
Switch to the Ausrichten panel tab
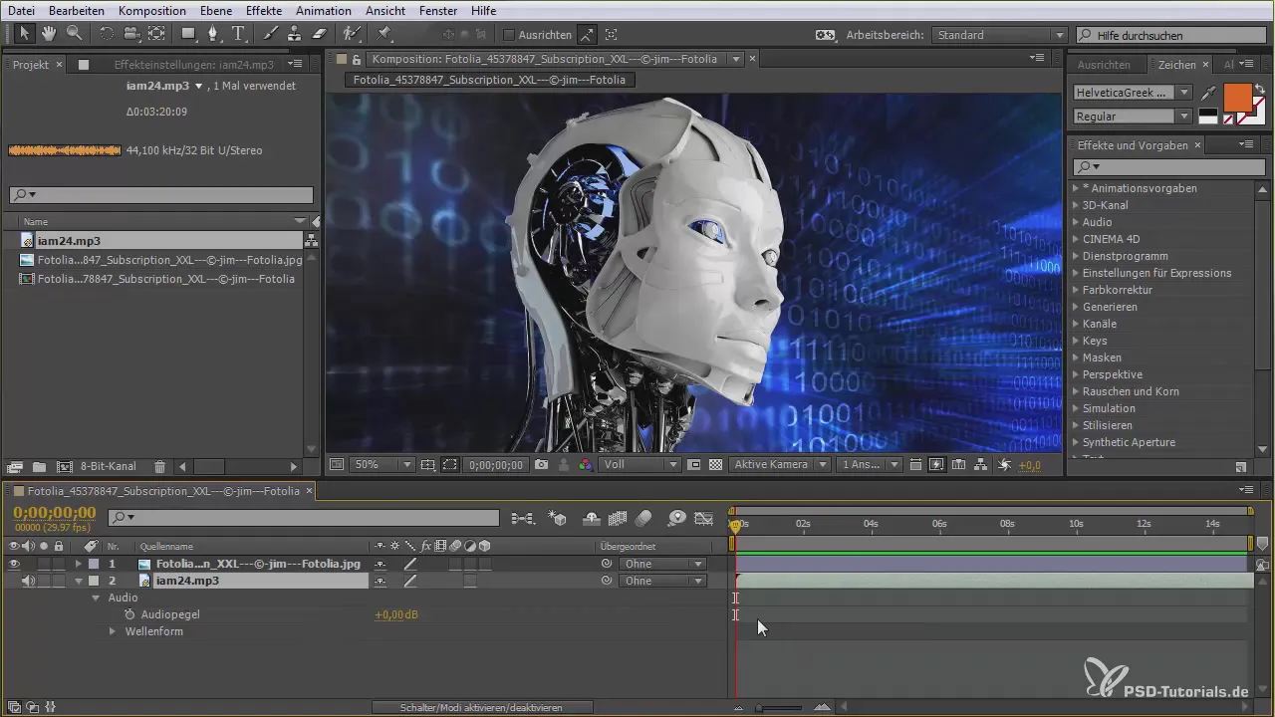coord(1103,65)
